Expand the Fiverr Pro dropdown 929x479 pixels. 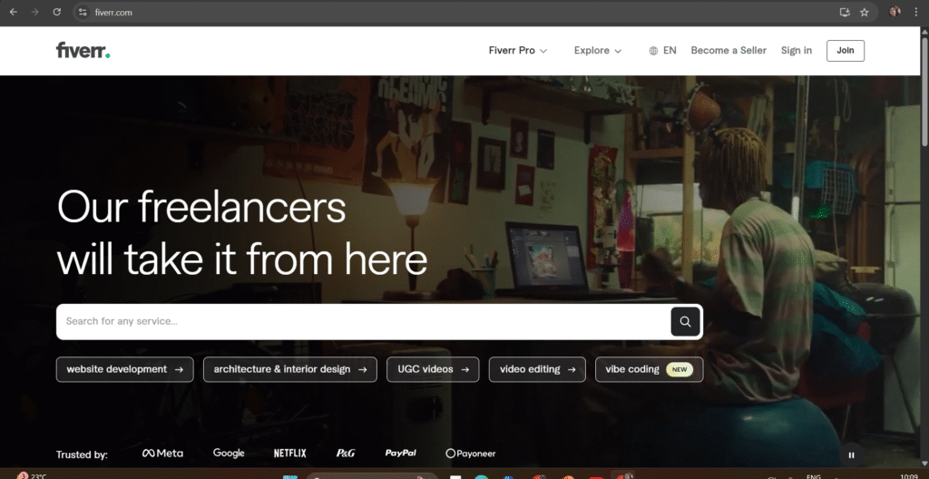point(518,51)
